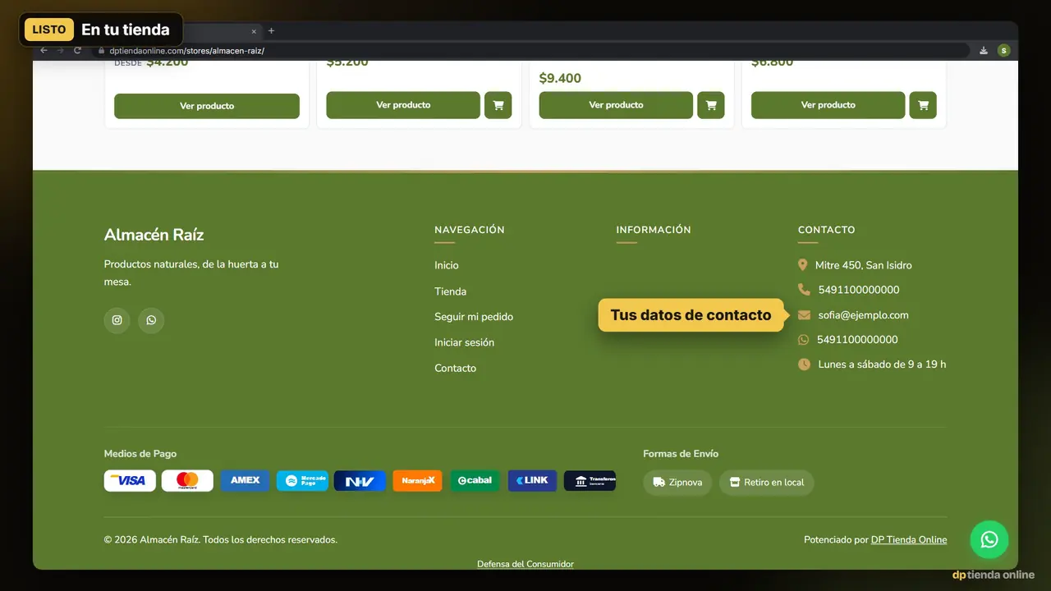Open Seguir mi pedido link
Image resolution: width=1051 pixels, height=591 pixels.
474,317
